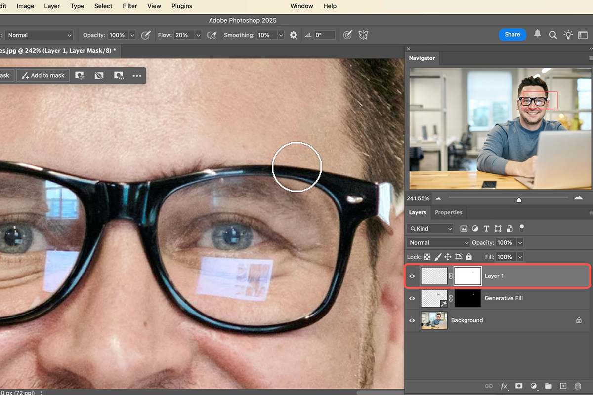Image resolution: width=593 pixels, height=395 pixels.
Task: Open the Kind layer filter dropdown
Action: (x=430, y=229)
